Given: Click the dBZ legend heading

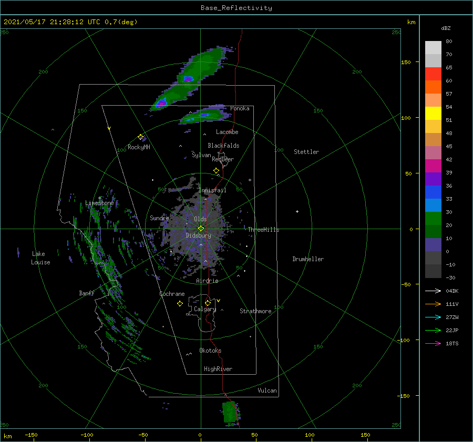Looking at the screenshot, I should [446, 28].
